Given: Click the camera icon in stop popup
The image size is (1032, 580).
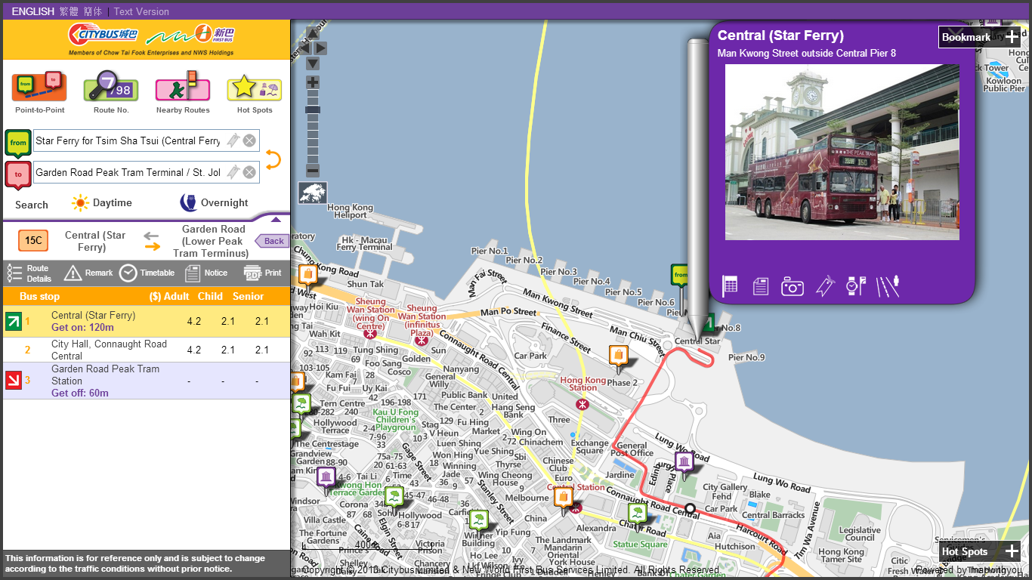Looking at the screenshot, I should click(x=792, y=286).
